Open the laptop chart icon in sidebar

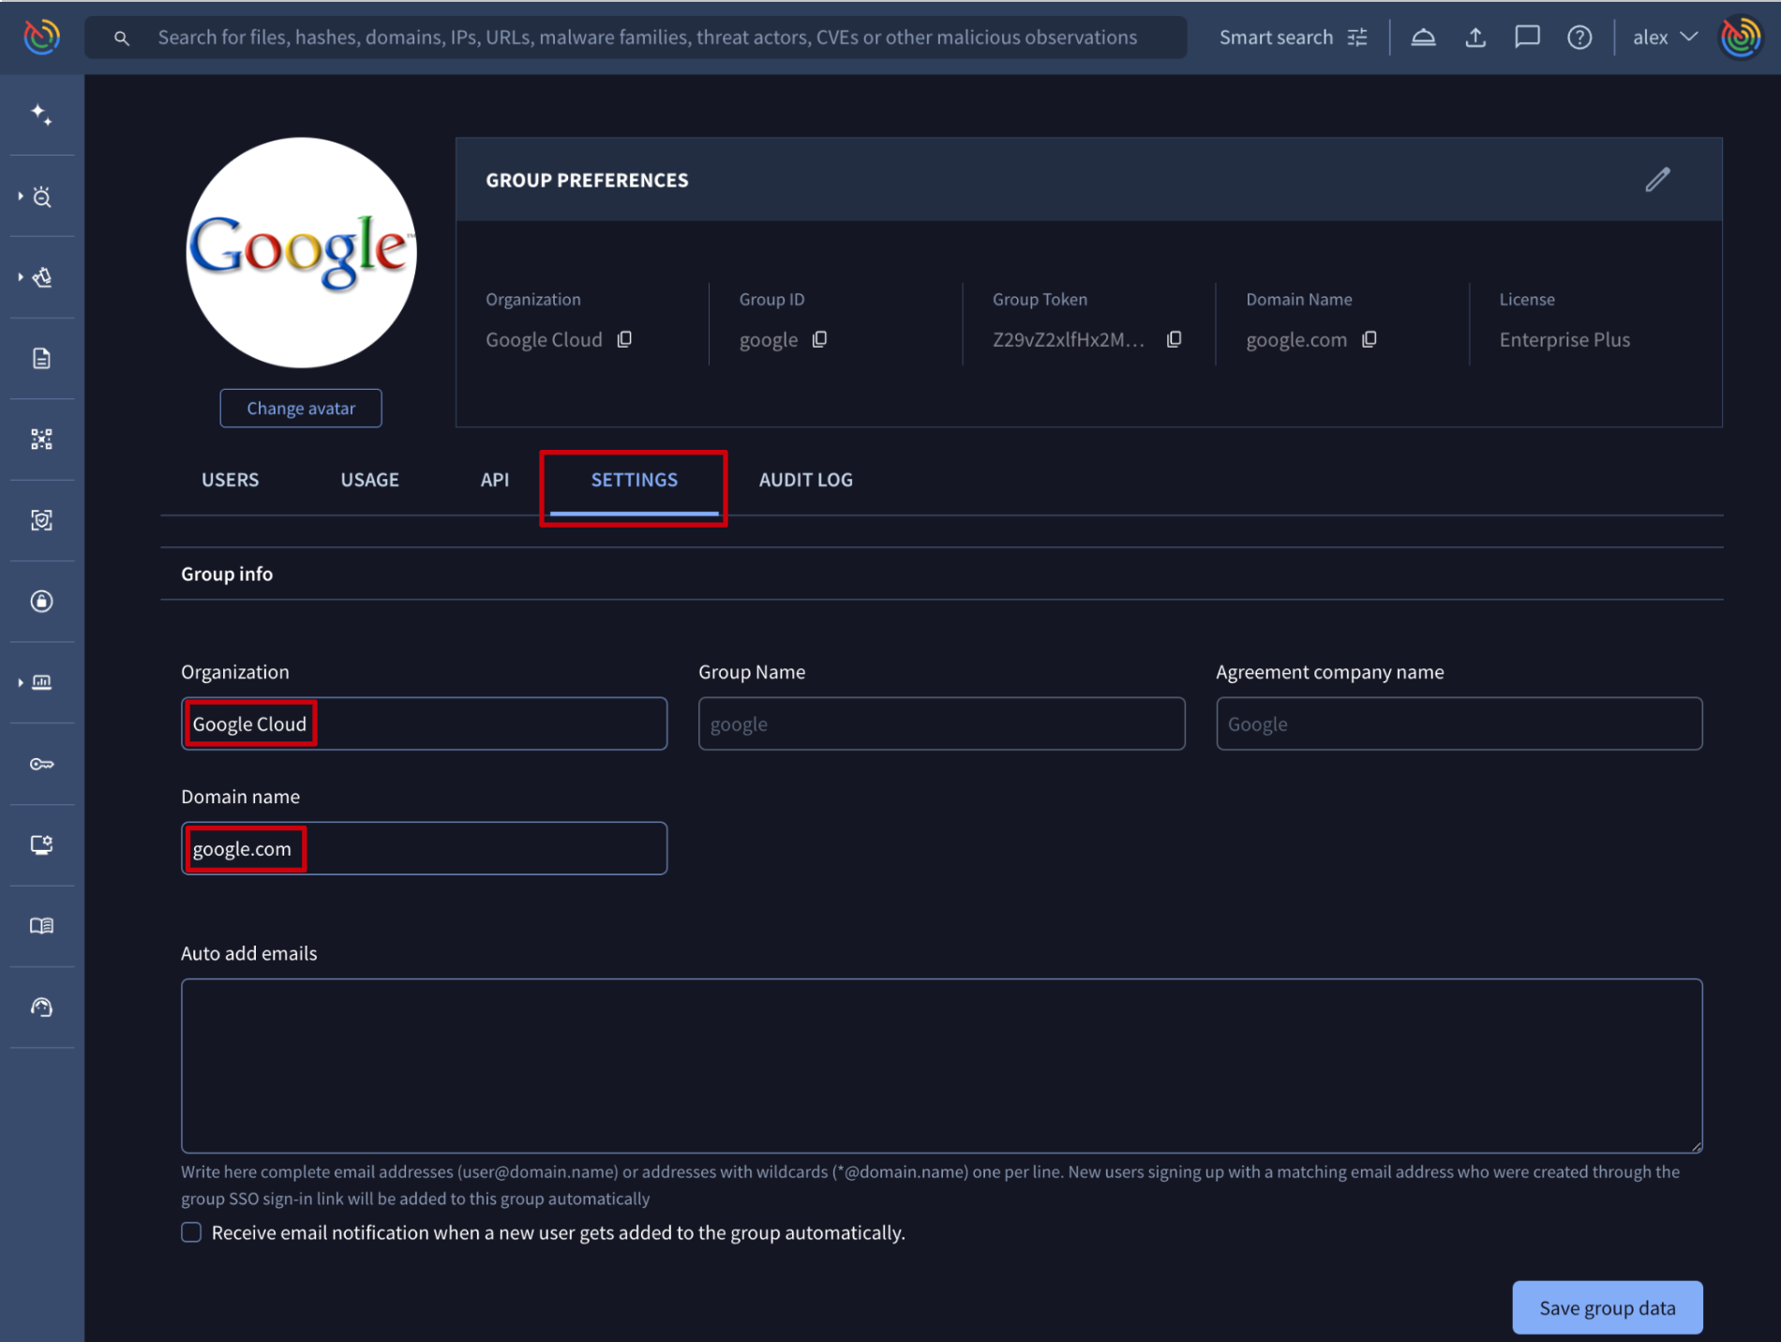pos(42,682)
